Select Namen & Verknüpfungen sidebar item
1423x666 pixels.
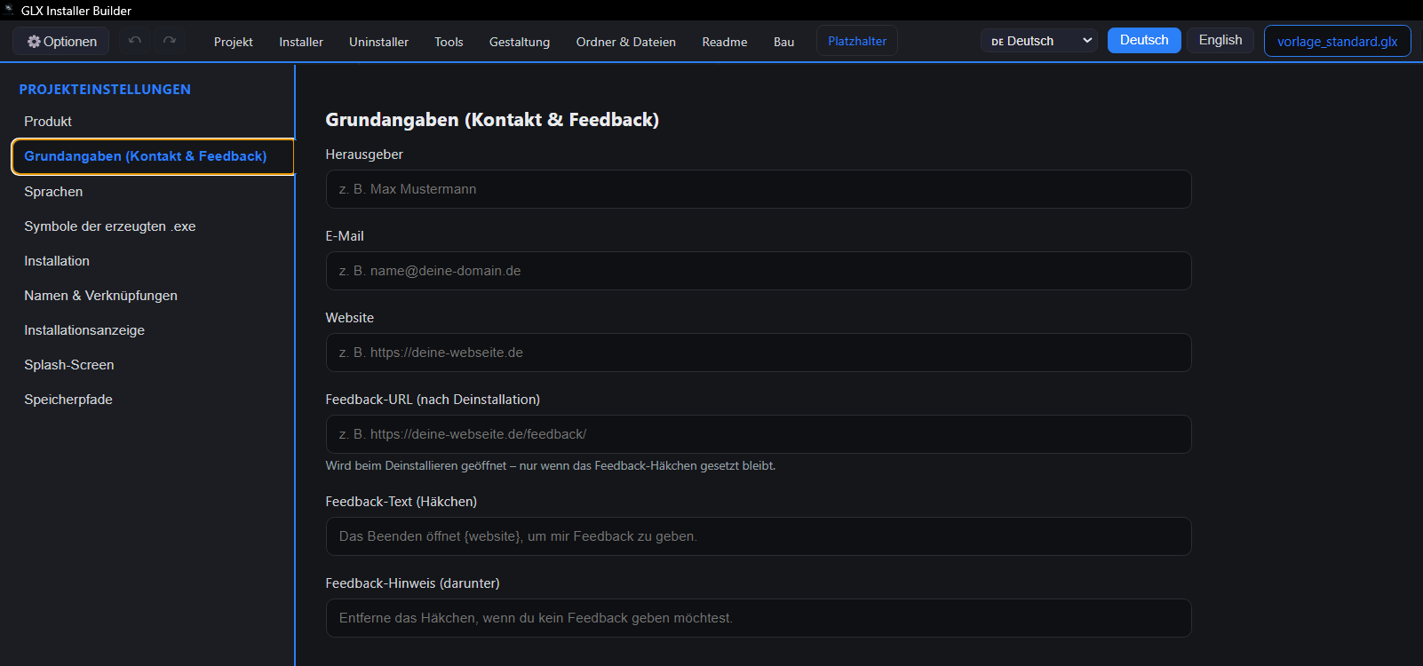(x=153, y=296)
